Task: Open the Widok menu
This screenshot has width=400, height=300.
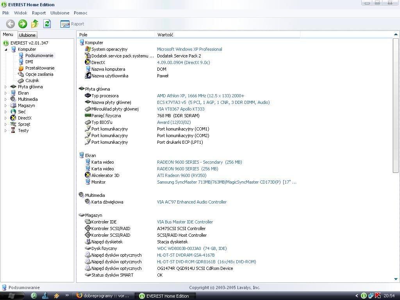Action: tap(21, 13)
